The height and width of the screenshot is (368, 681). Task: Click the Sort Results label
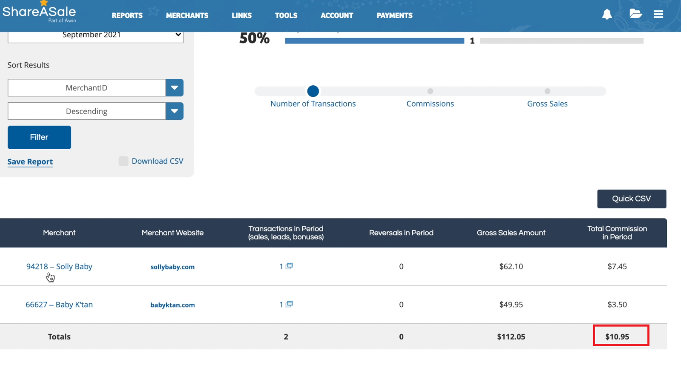pos(28,65)
